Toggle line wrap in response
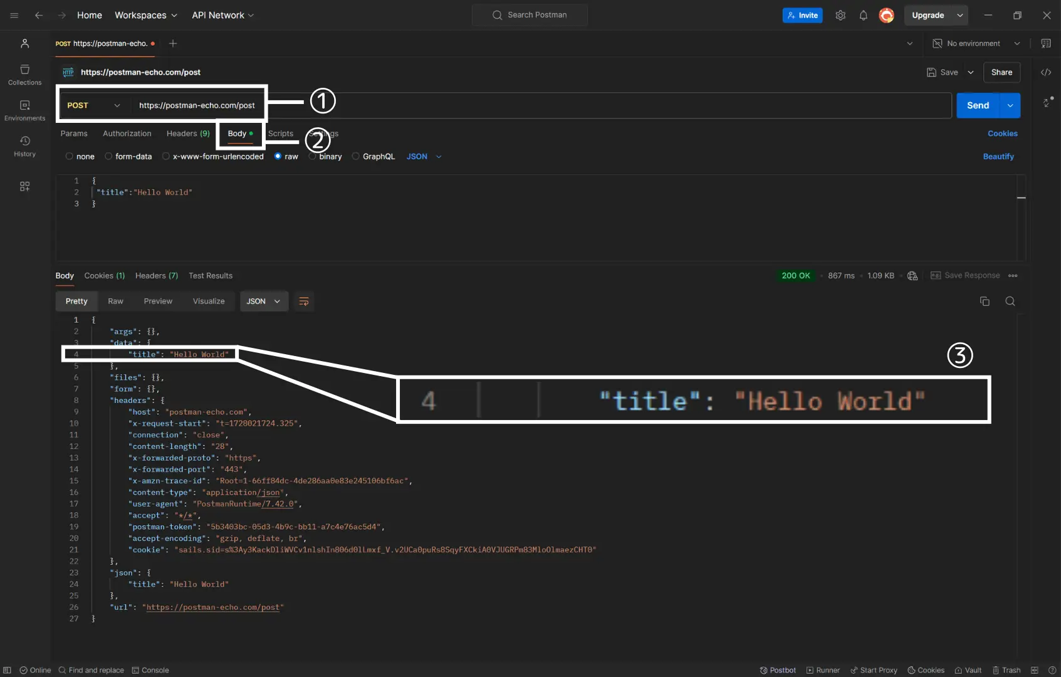1061x677 pixels. tap(304, 302)
